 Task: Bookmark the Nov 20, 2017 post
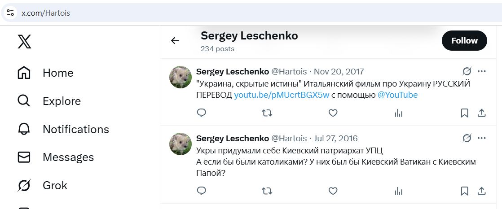(x=465, y=113)
